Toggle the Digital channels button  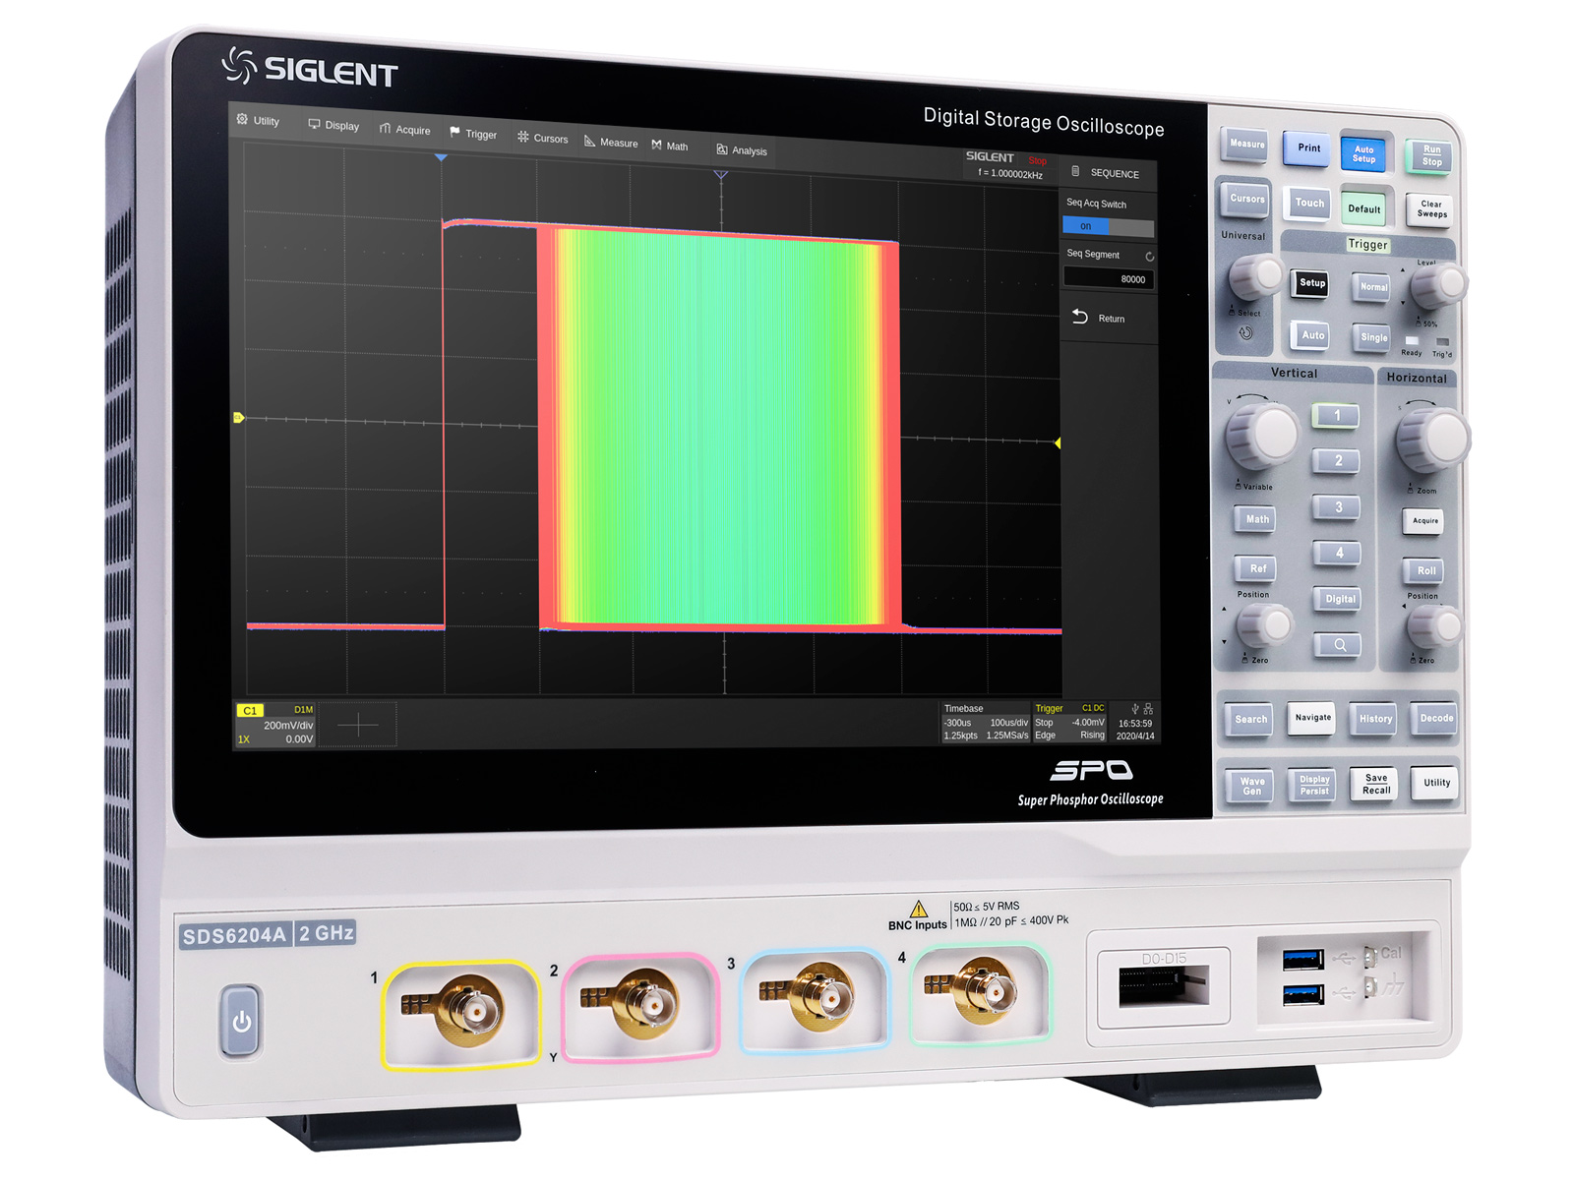[1339, 599]
